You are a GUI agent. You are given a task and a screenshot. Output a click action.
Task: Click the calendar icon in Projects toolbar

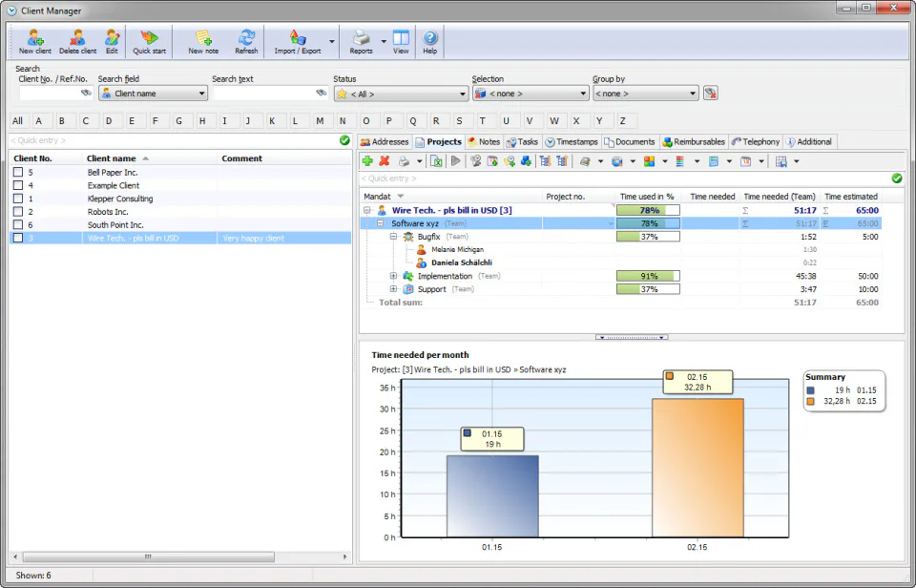click(746, 161)
